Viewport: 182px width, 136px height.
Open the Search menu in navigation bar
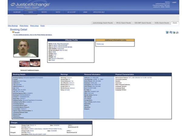click(30, 12)
